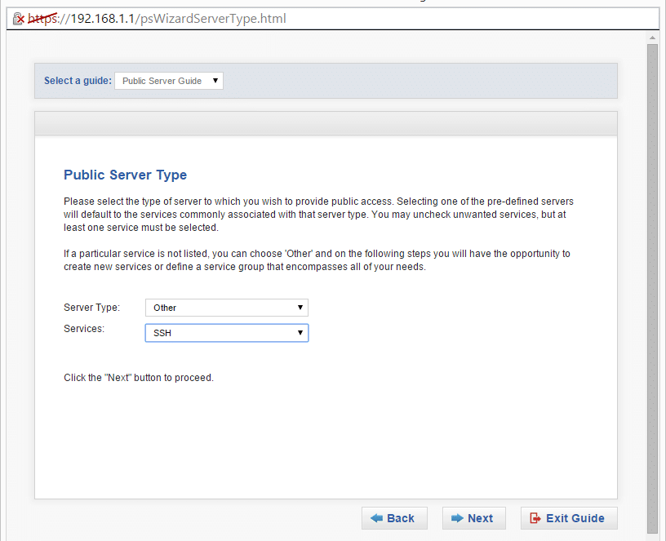Click the red Exit Guide door icon
Image resolution: width=666 pixels, height=541 pixels.
535,518
